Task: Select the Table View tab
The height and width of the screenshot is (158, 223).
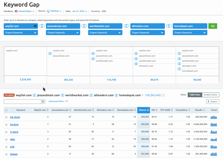Action: pos(195,95)
